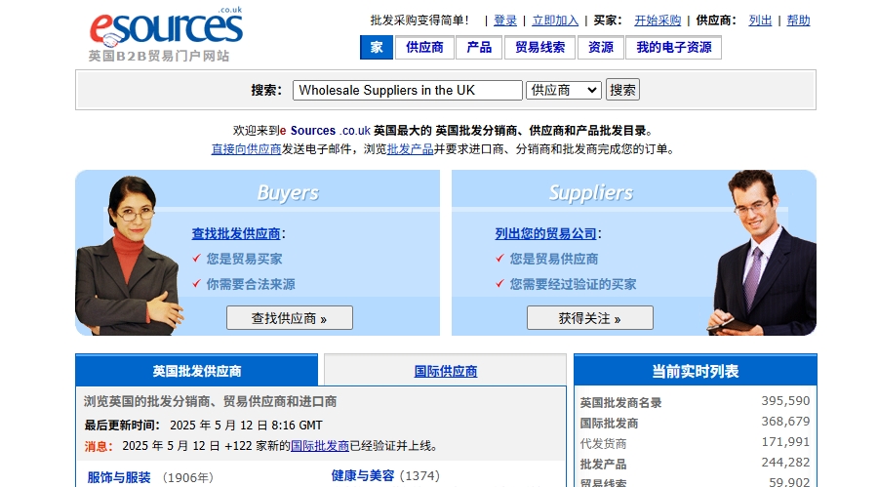Screen dimensions: 878x487
Task: Switch to the 供应商 navigation tab
Action: (x=424, y=47)
